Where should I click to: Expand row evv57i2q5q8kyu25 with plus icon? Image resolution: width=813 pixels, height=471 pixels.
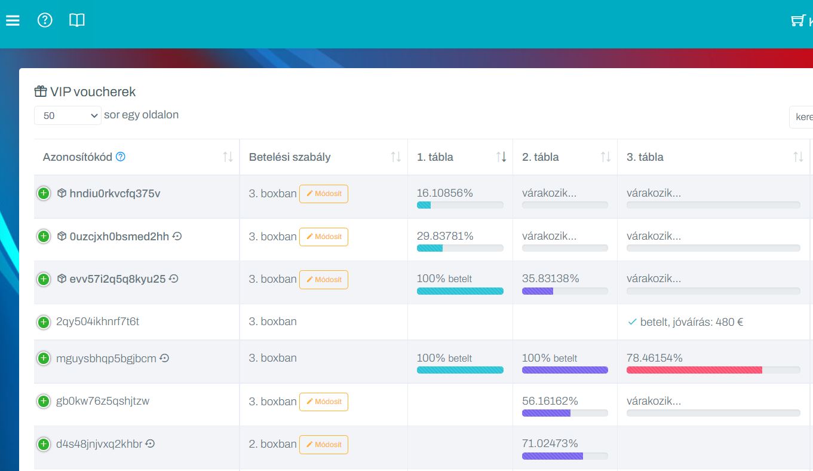tap(43, 279)
